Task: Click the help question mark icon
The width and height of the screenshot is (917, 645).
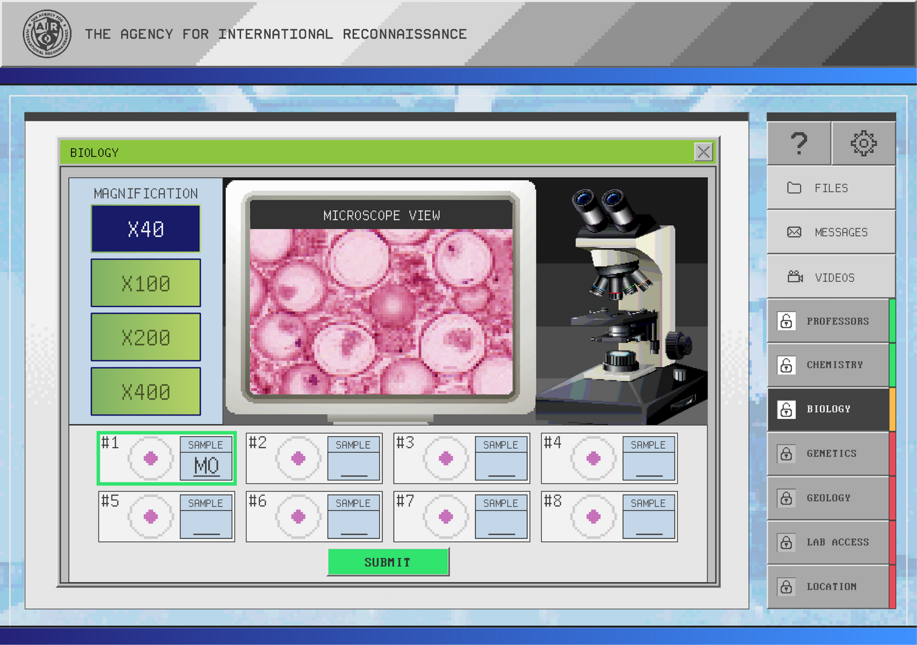Action: coord(799,143)
